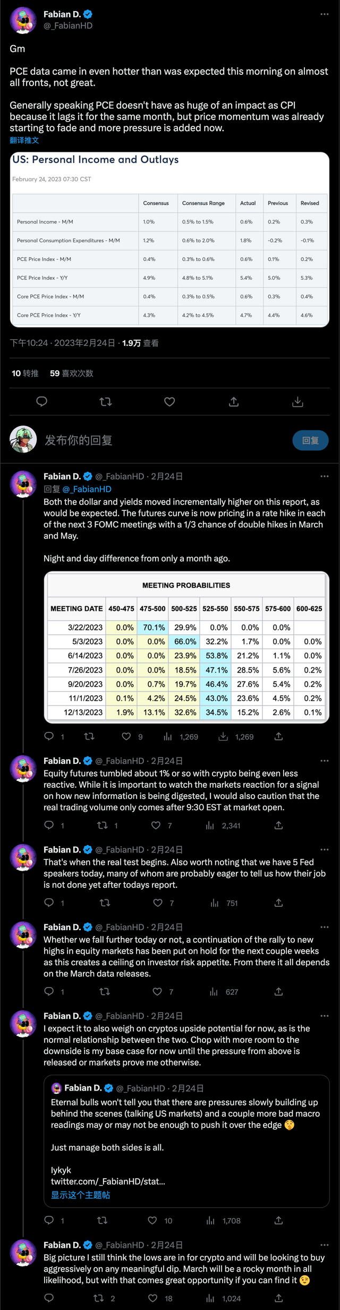The image size is (340, 1310).
Task: Open more menu on Fed speakers reply
Action: point(325,849)
